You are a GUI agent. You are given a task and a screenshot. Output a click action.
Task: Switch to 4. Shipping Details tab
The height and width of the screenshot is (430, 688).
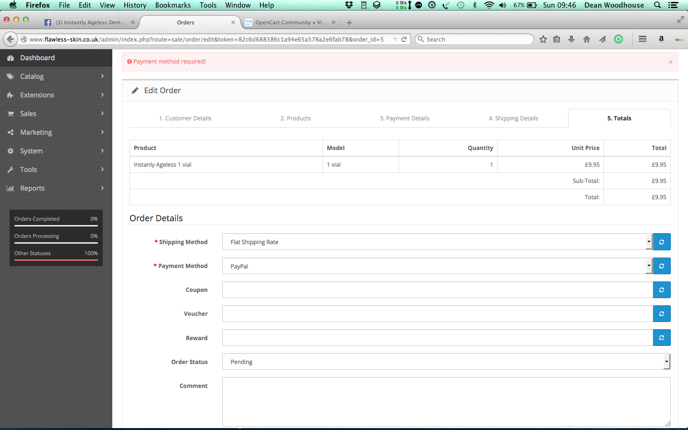click(513, 118)
